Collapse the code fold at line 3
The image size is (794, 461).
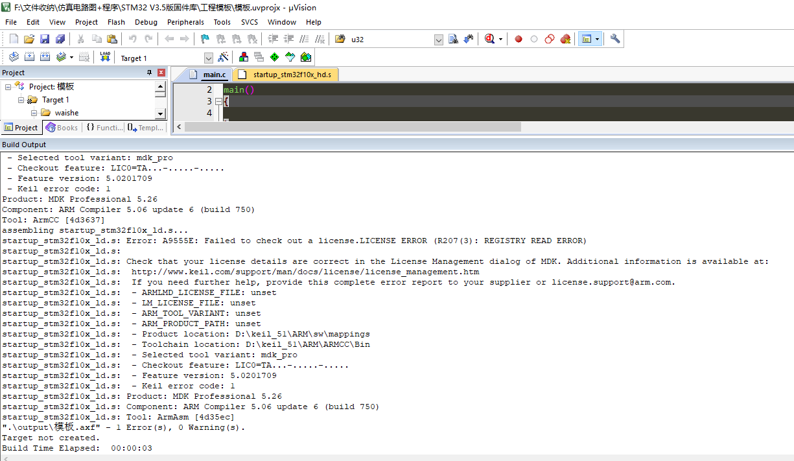click(x=218, y=101)
